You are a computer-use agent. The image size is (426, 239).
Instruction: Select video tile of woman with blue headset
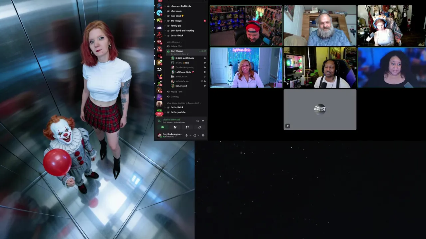[392, 26]
